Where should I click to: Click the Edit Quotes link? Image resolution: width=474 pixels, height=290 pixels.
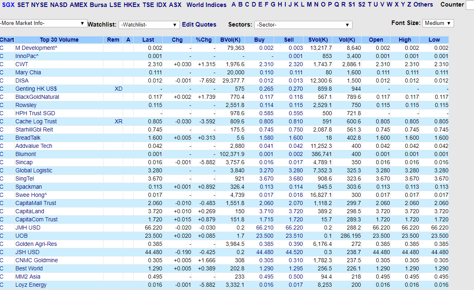(199, 25)
